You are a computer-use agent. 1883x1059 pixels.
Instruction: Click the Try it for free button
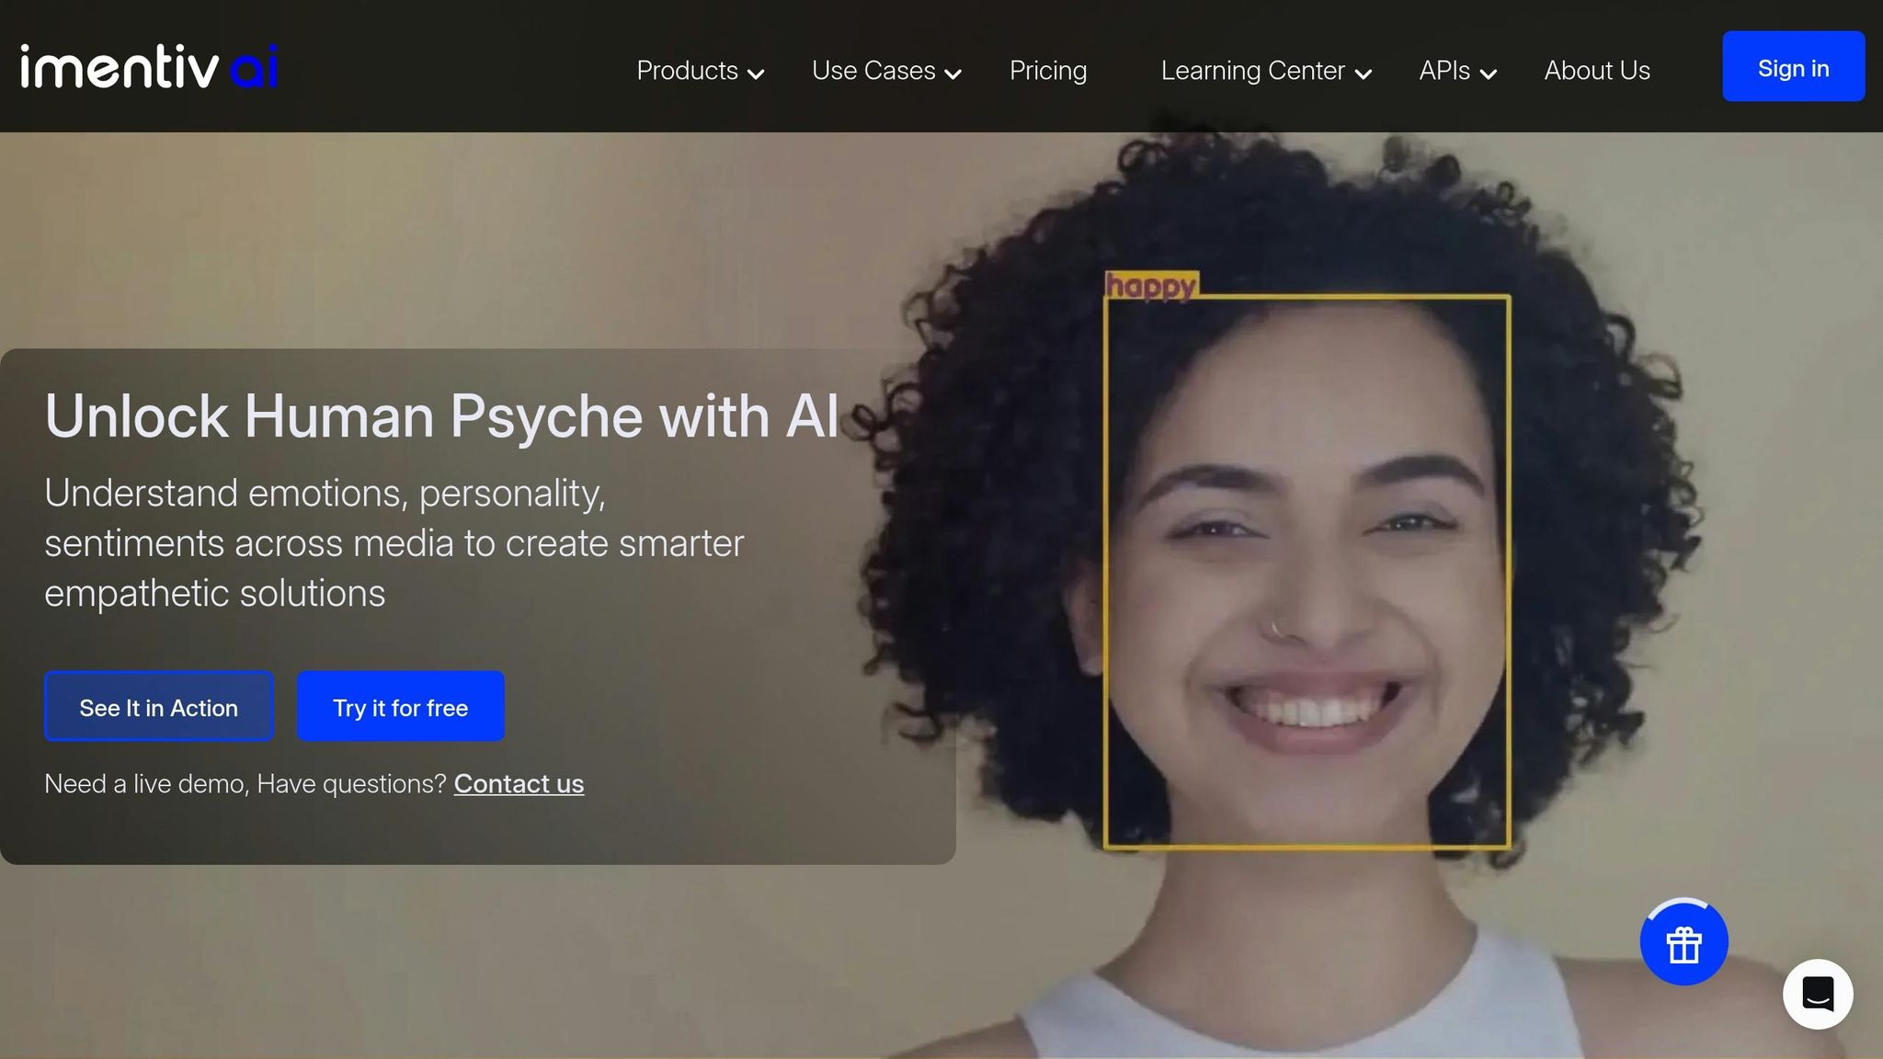pos(400,707)
